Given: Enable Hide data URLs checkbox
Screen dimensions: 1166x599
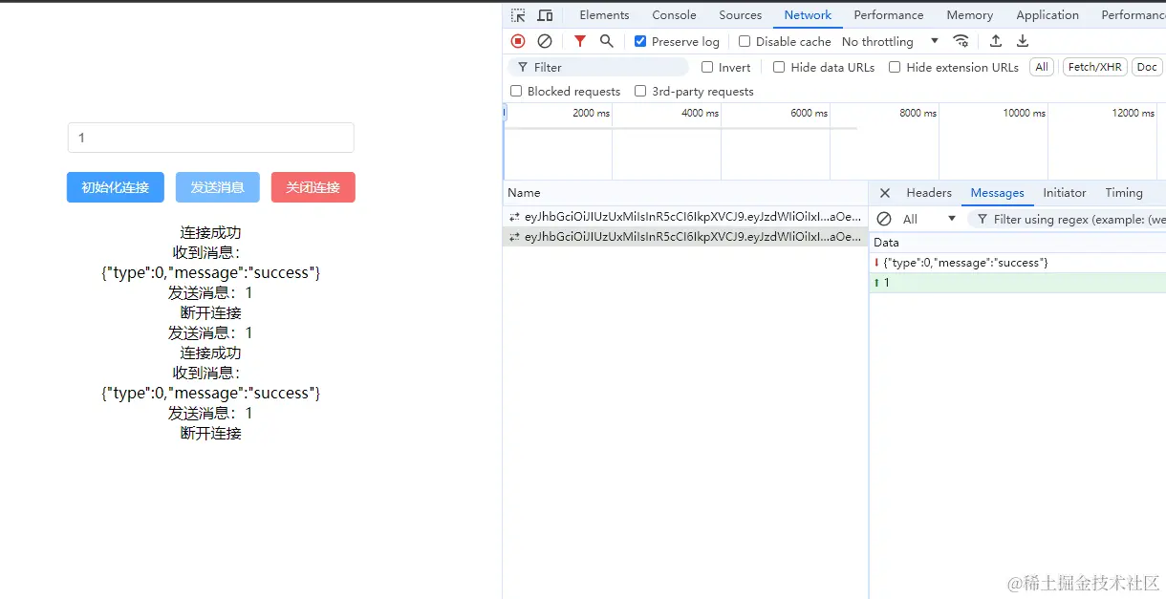Looking at the screenshot, I should click(779, 67).
